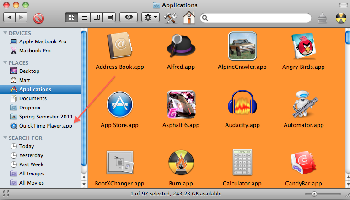The image size is (350, 200).
Task: Click sidebar scroll down arrow
Action: point(84,184)
